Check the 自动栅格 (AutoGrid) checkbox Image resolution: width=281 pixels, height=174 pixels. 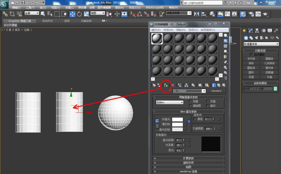click(x=251, y=54)
